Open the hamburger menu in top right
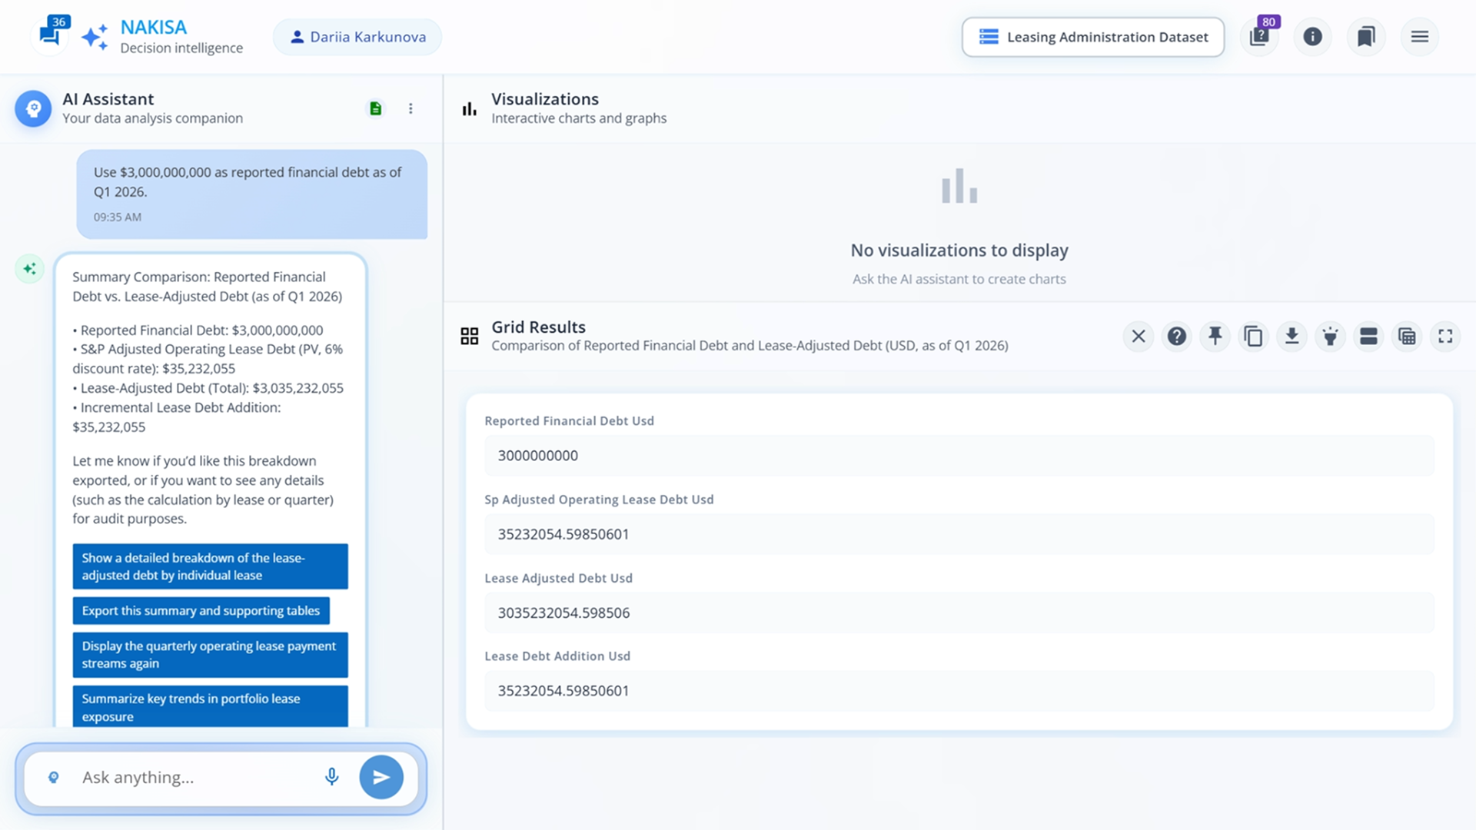 click(x=1420, y=36)
